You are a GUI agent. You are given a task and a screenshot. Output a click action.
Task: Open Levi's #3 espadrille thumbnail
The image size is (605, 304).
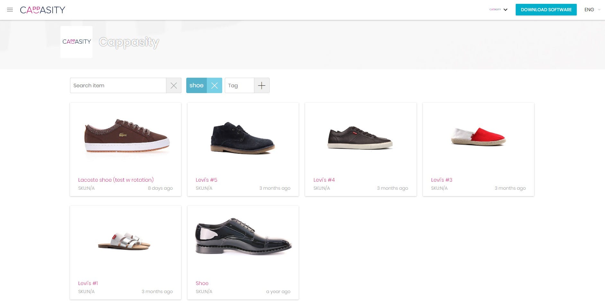[x=478, y=136]
